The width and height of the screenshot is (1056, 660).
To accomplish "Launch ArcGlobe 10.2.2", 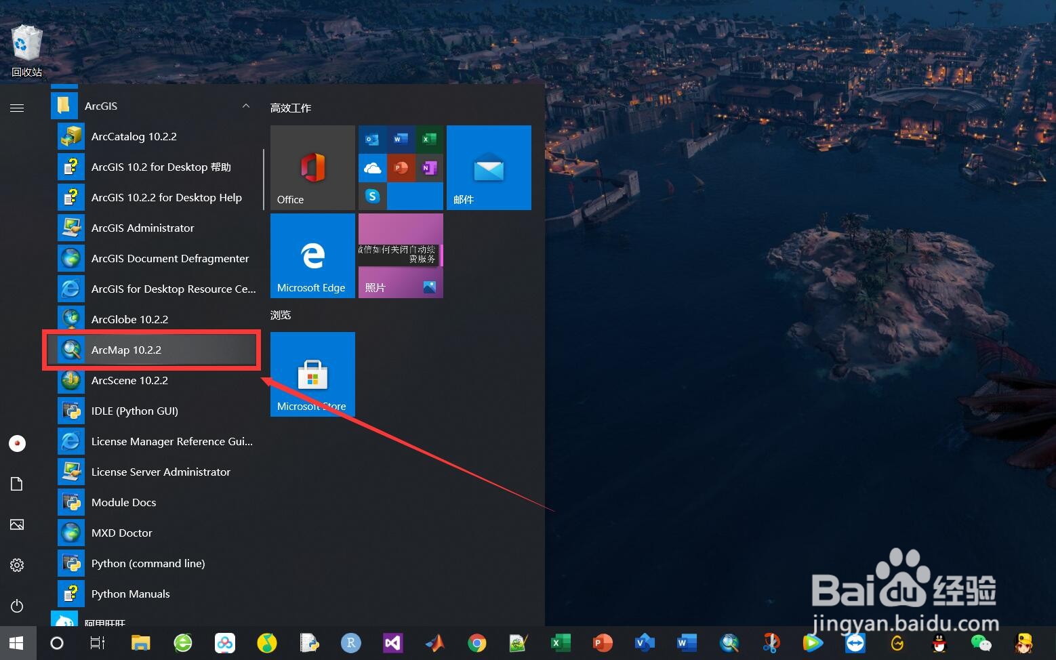I will pyautogui.click(x=155, y=319).
